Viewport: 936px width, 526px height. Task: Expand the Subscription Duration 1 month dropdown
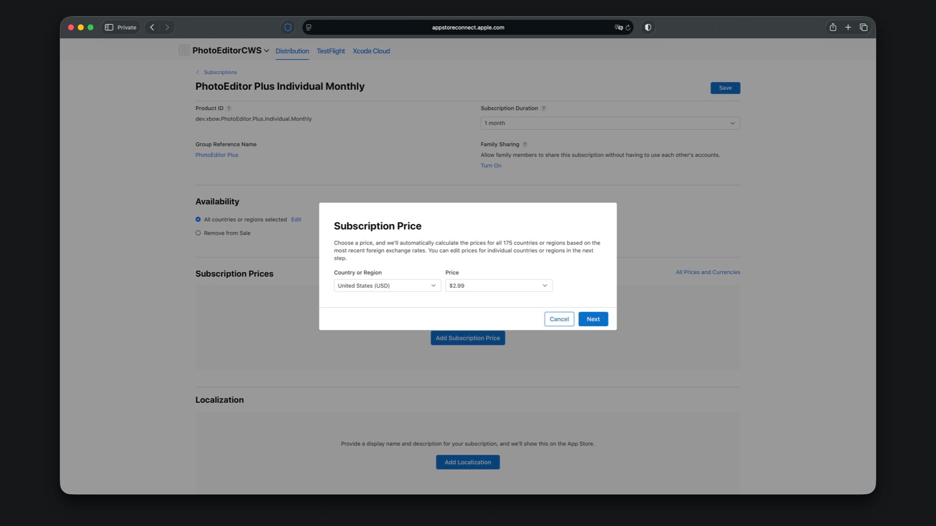pos(610,123)
